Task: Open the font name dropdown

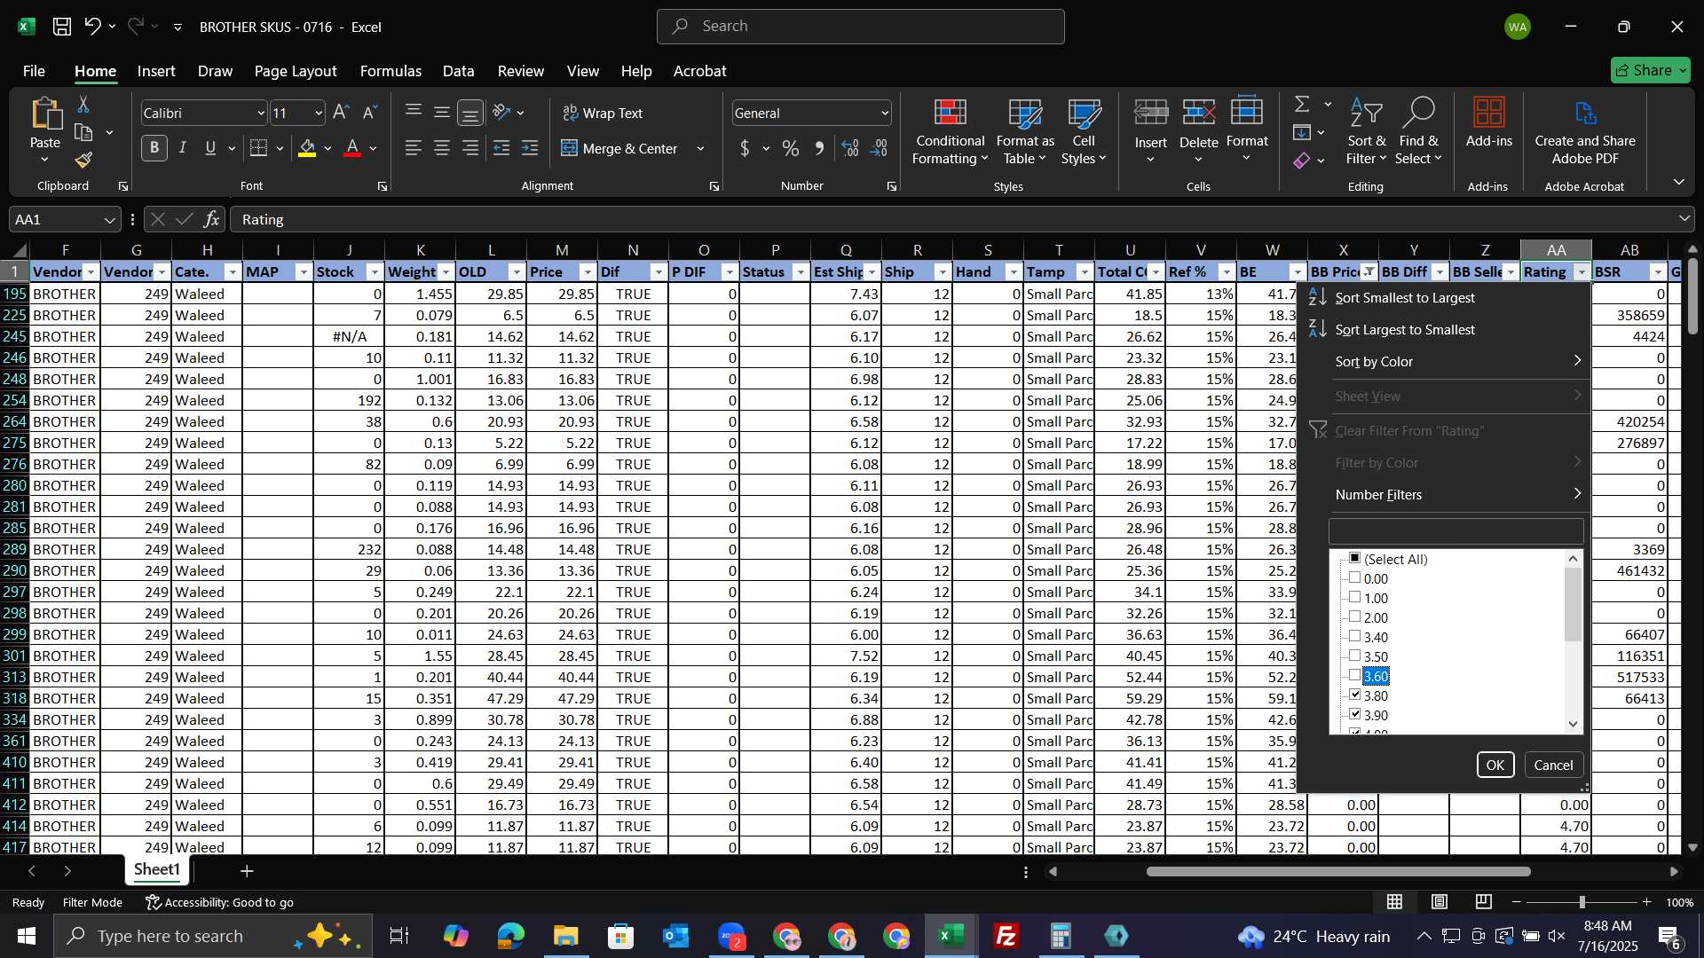Action: [x=261, y=113]
